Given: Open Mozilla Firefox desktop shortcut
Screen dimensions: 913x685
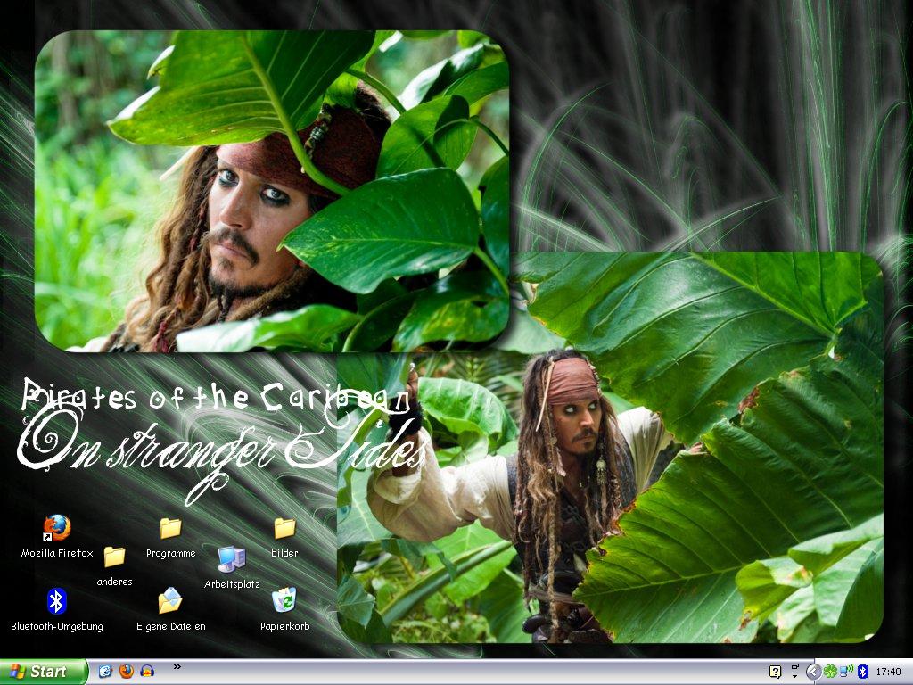Looking at the screenshot, I should [57, 528].
